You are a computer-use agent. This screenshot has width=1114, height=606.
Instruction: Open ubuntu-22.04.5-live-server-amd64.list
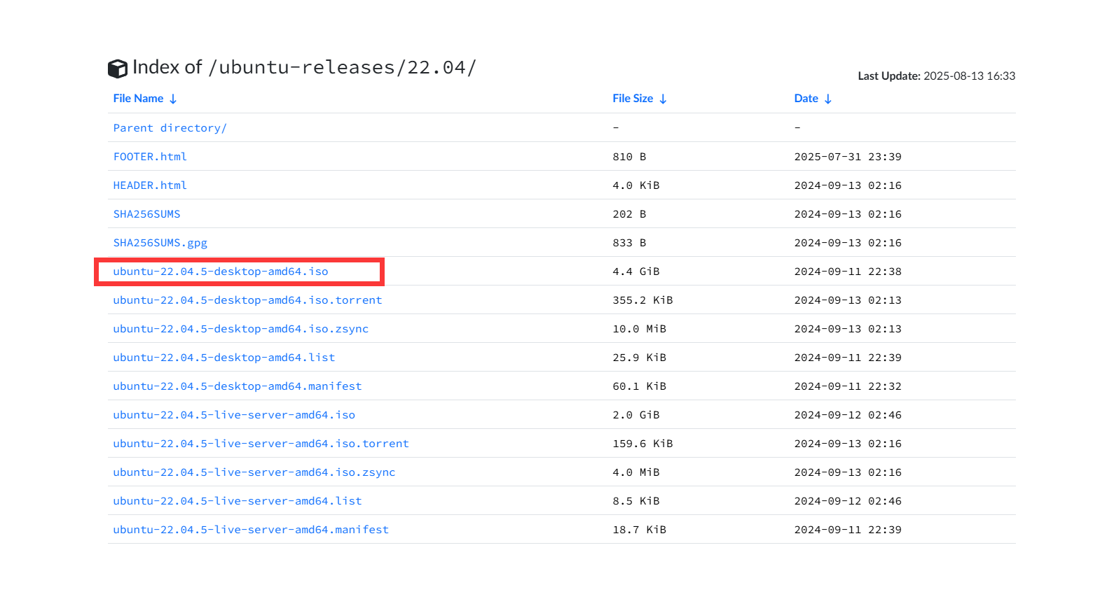[238, 501]
